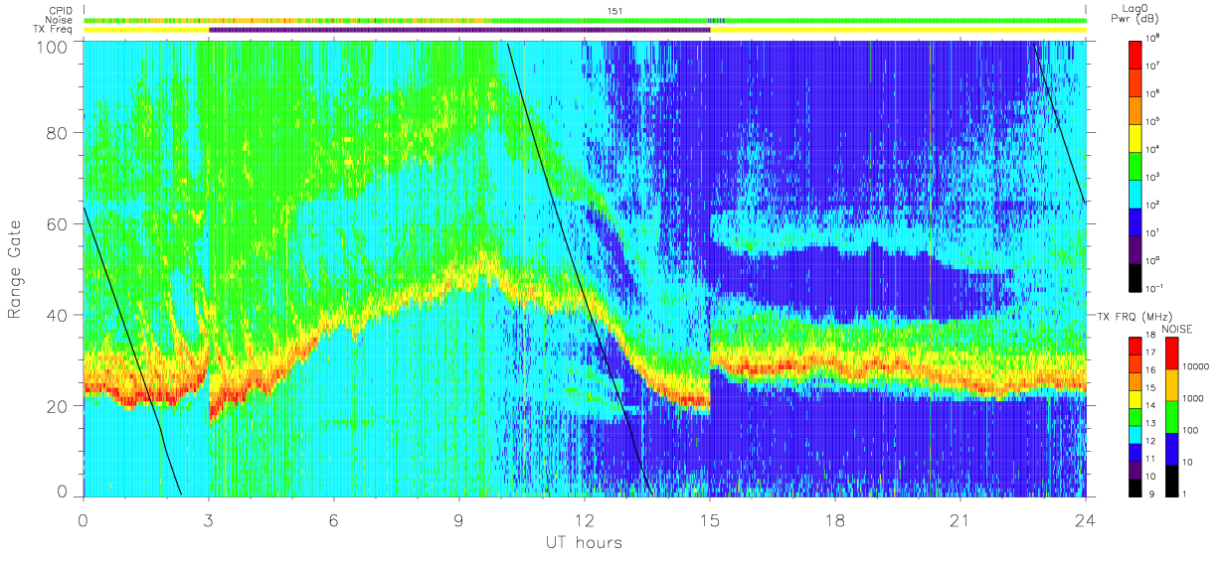Image resolution: width=1221 pixels, height=563 pixels.
Task: Click the '9' label at bottom of TX FRQ colorbar
Action: tap(1152, 493)
